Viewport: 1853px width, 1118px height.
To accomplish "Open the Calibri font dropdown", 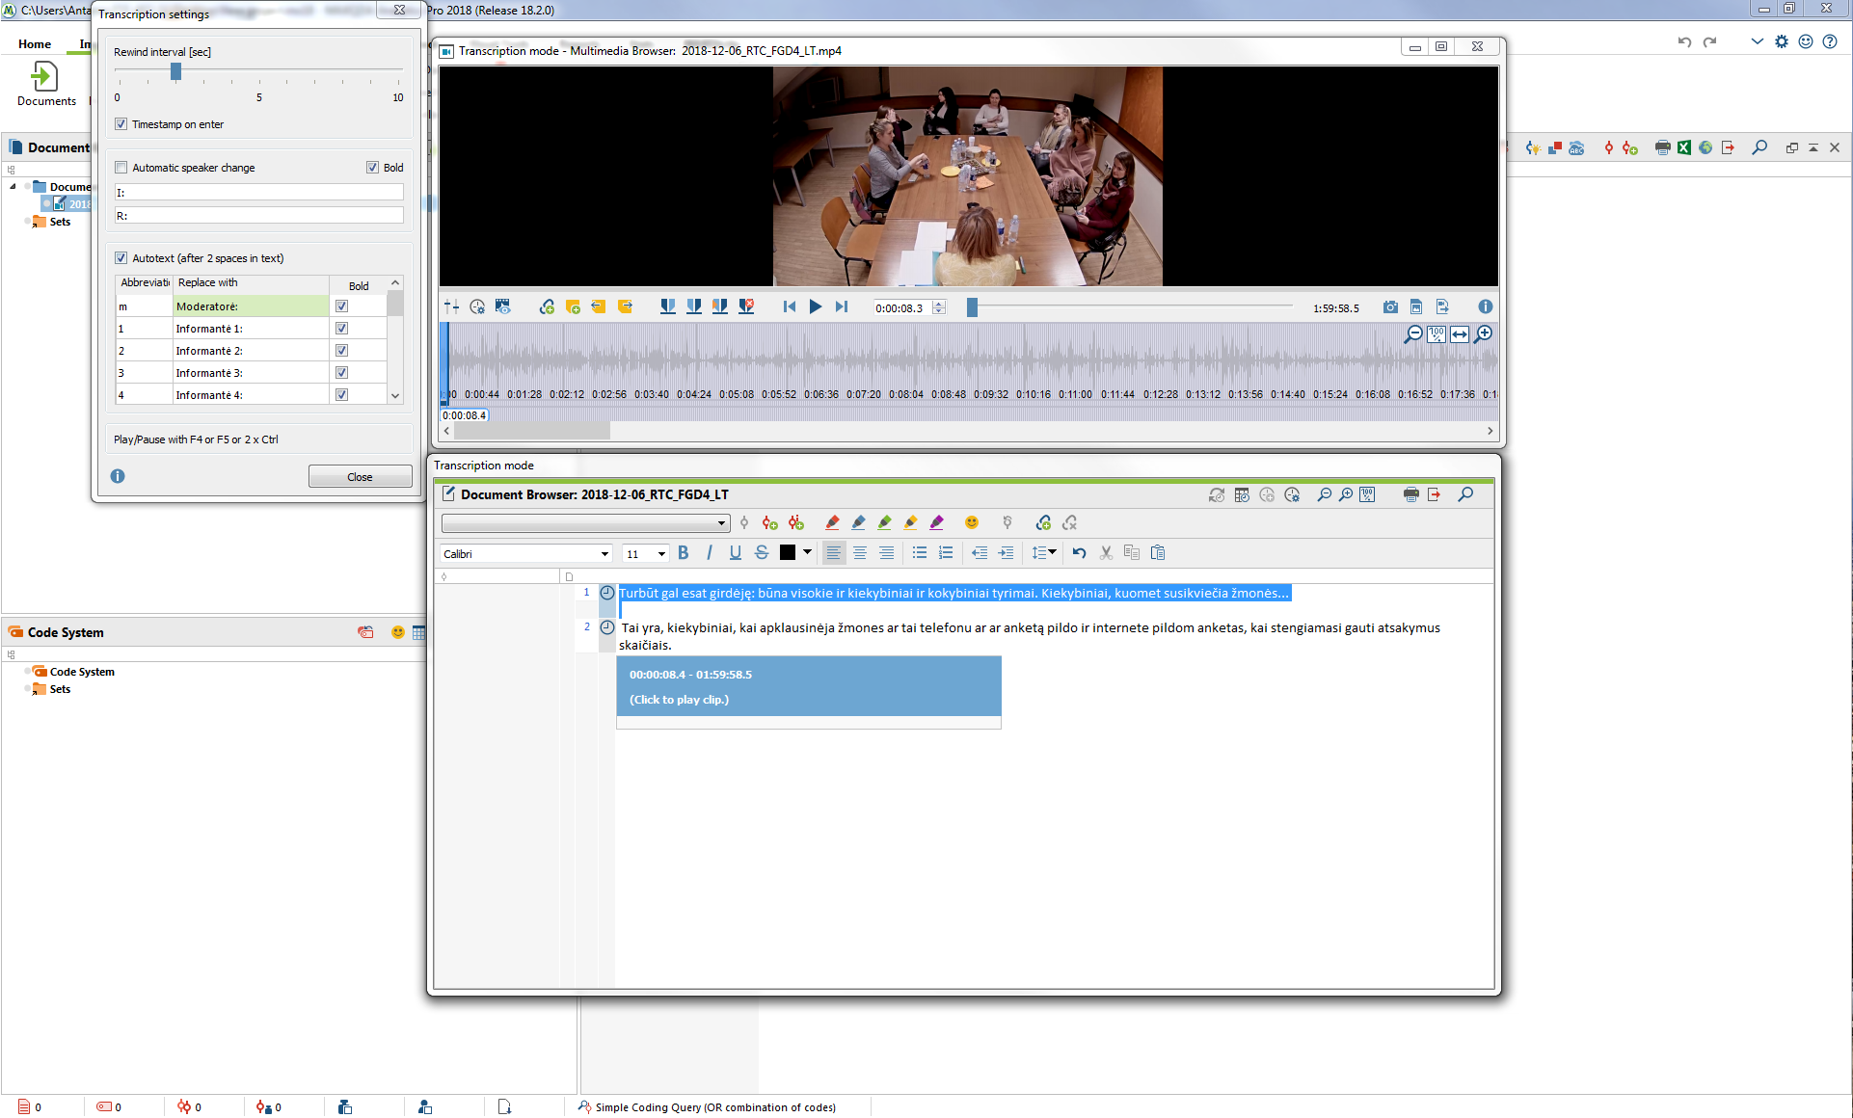I will click(604, 553).
